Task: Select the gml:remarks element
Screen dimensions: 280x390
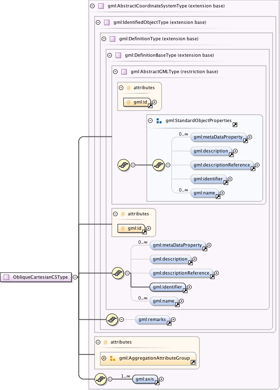Action: tap(152, 319)
